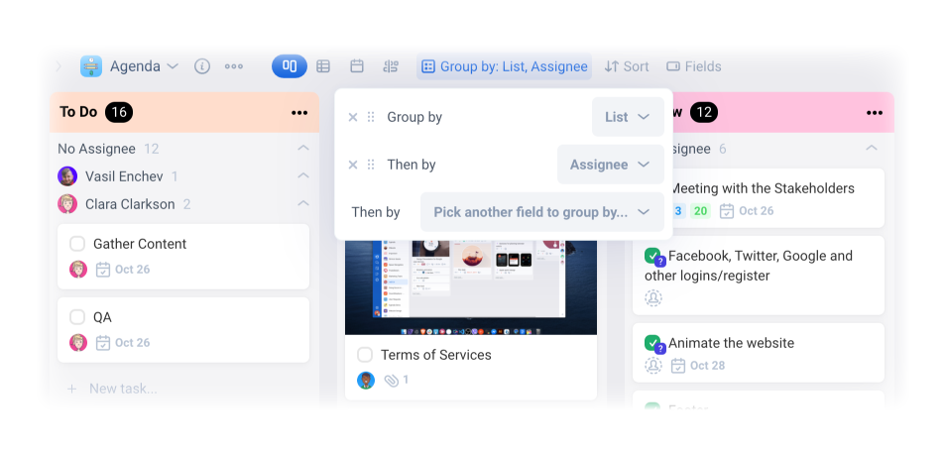Assign someone to Animate the website
This screenshot has width=945, height=453.
[653, 366]
